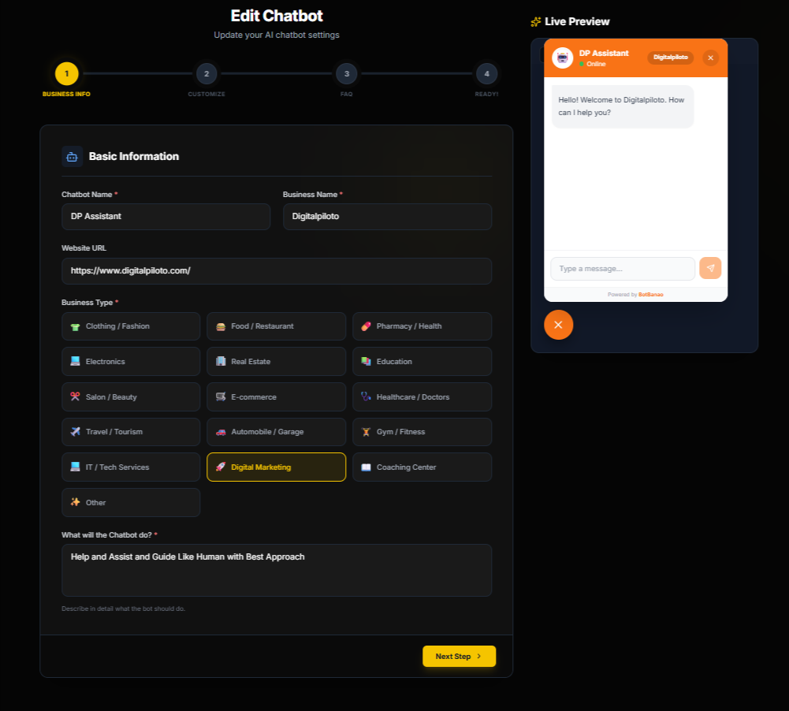Click the Edit Chatbot heading

277,16
